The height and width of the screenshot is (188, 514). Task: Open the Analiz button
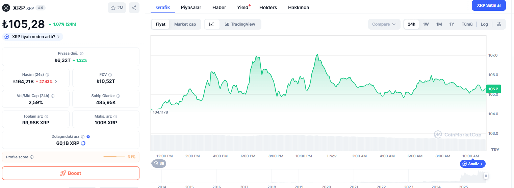(x=473, y=164)
